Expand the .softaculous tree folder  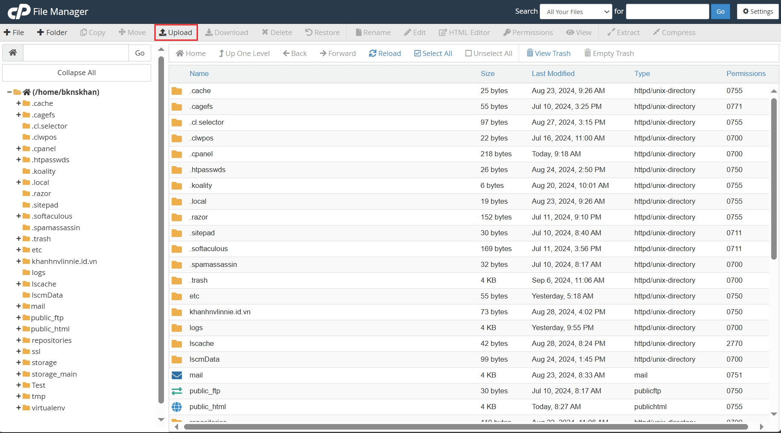(19, 216)
